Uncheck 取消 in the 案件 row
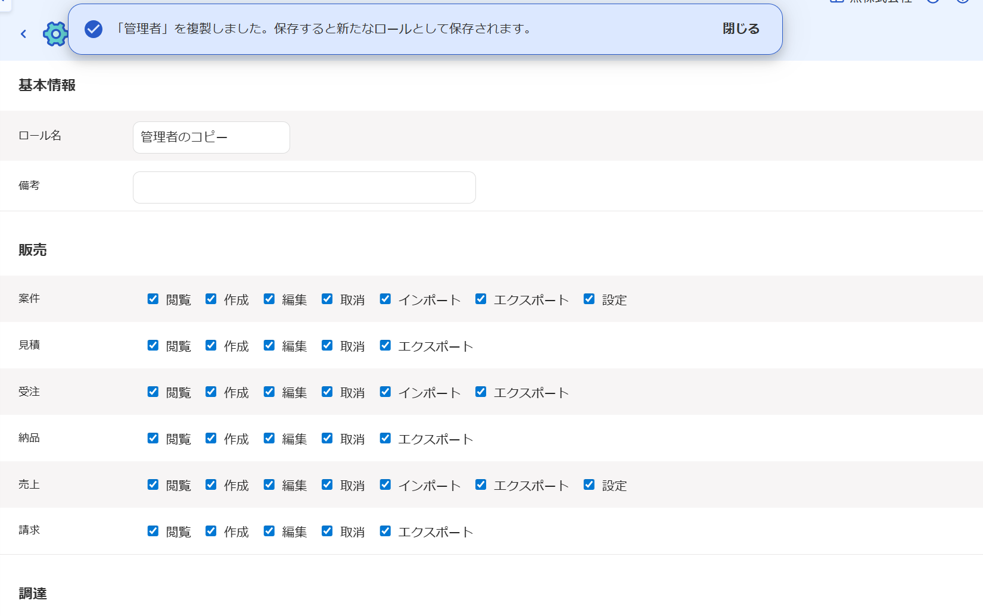Viewport: 983px width, 616px height. 327,299
